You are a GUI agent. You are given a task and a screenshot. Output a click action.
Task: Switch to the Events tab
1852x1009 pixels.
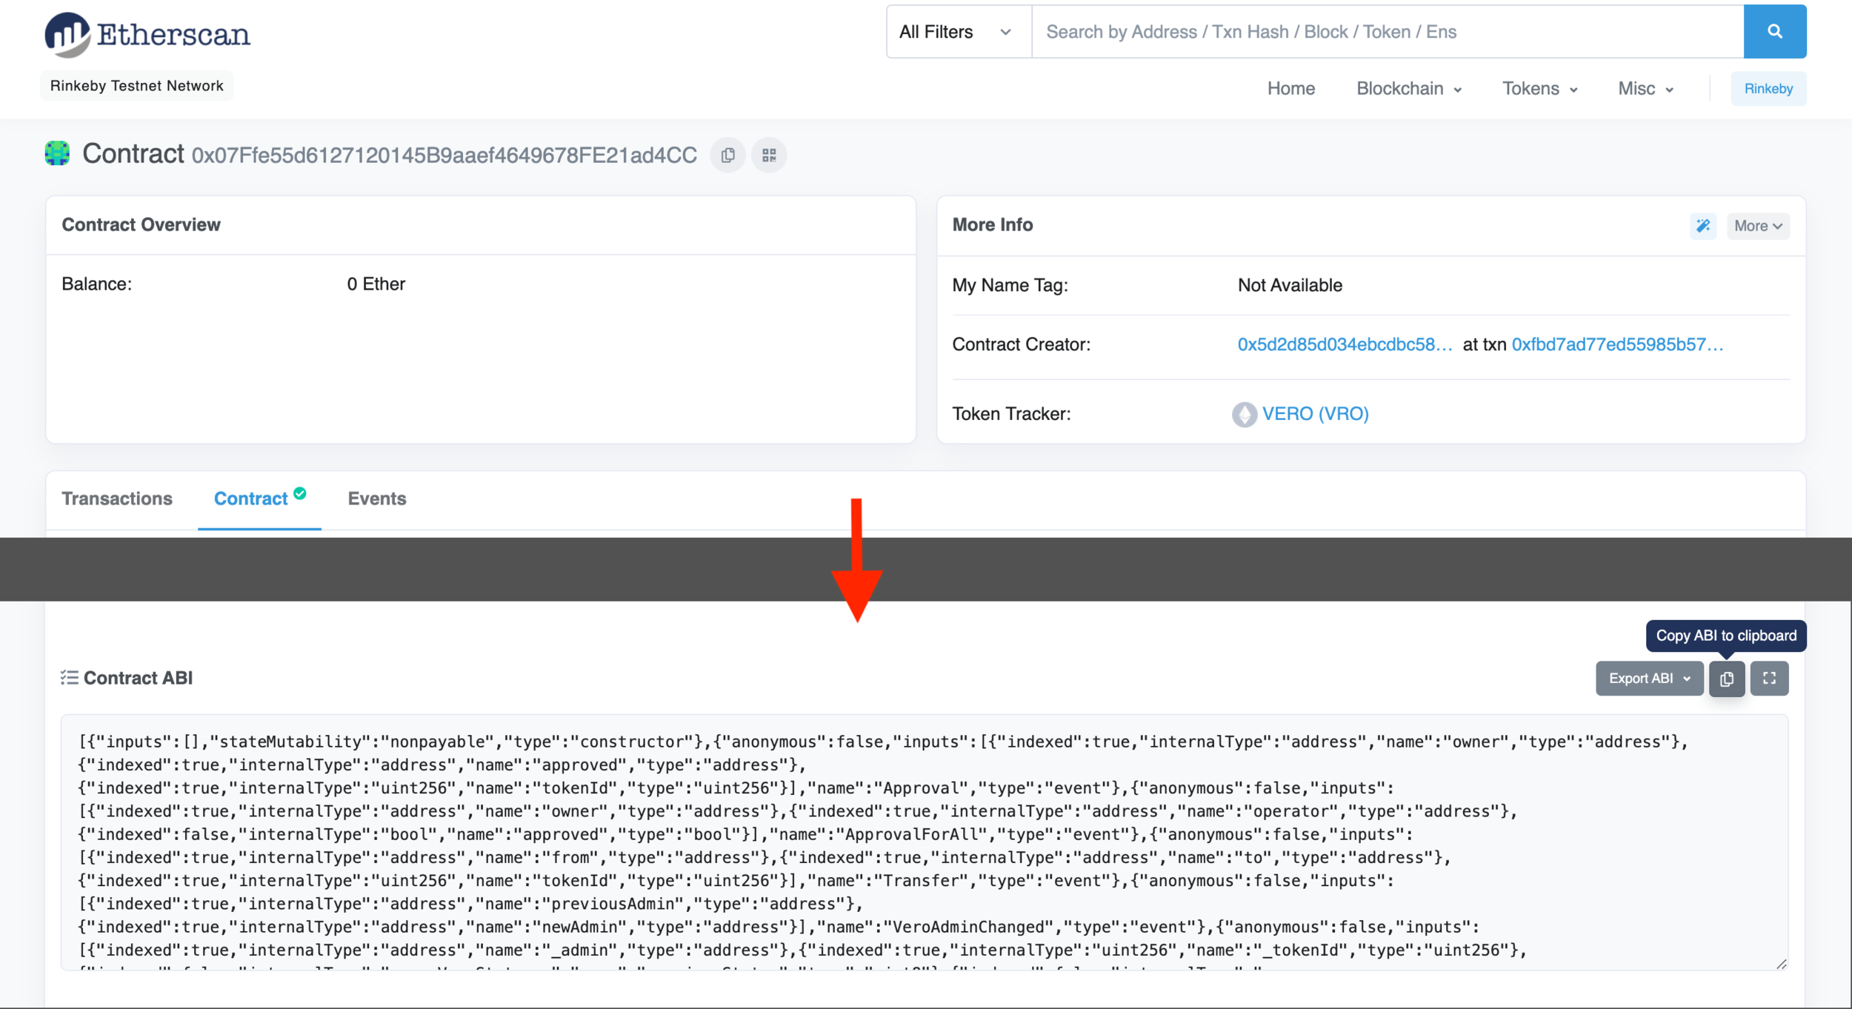(377, 499)
